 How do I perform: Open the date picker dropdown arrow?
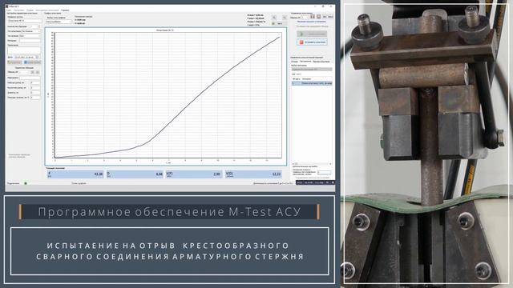(38, 57)
